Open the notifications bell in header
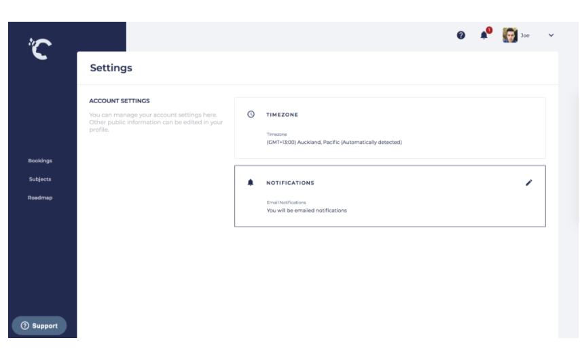Image resolution: width=580 pixels, height=349 pixels. click(484, 36)
